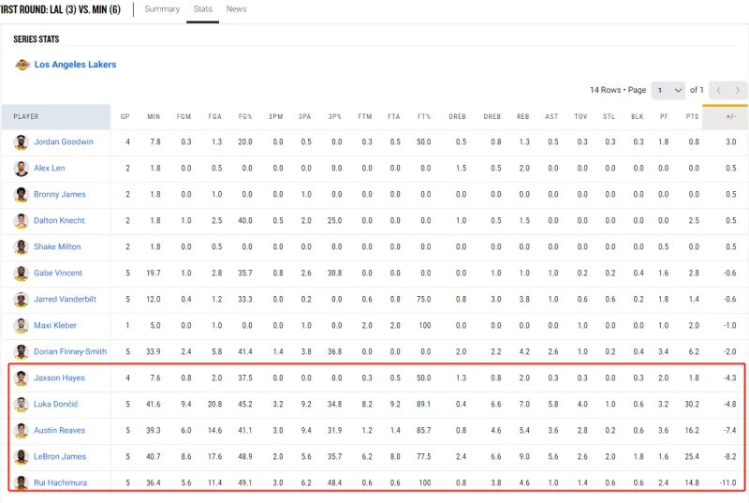Screen dimensions: 749x503
Task: Click the "14 Rows • Page" label
Action: click(x=618, y=90)
